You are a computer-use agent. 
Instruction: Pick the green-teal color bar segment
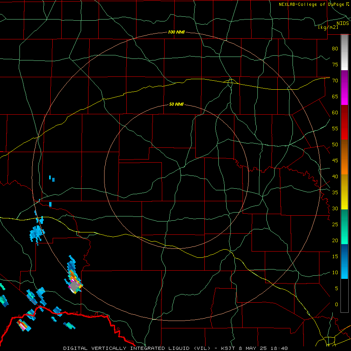pyautogui.click(x=344, y=227)
